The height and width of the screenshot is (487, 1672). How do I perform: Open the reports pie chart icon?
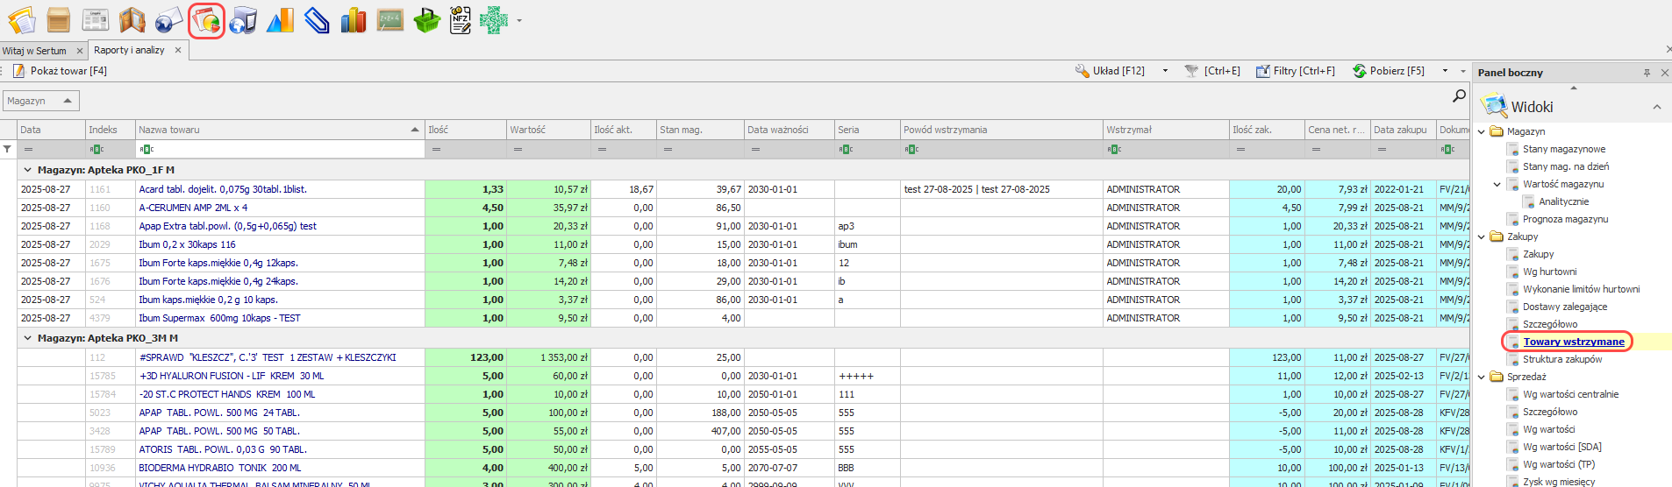[x=206, y=20]
